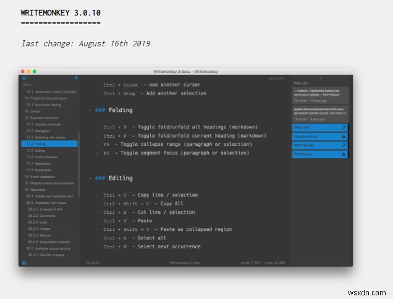Click the 'Writemonkey 3 docu' status bar title
The height and width of the screenshot is (299, 393).
(x=185, y=263)
